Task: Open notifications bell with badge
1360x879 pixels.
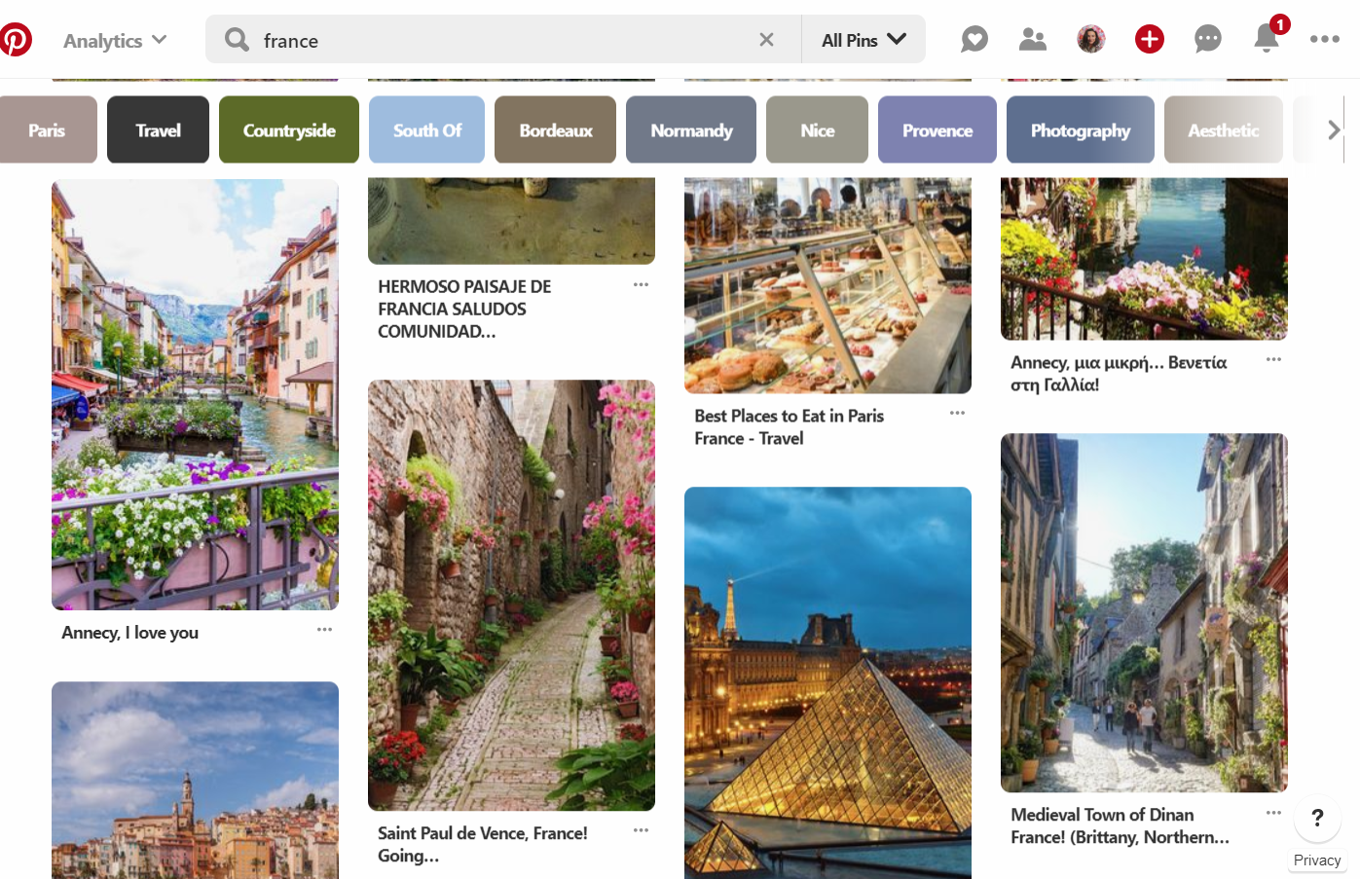Action: [x=1268, y=36]
